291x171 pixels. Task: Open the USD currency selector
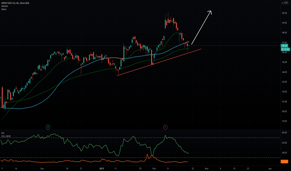(286, 3)
